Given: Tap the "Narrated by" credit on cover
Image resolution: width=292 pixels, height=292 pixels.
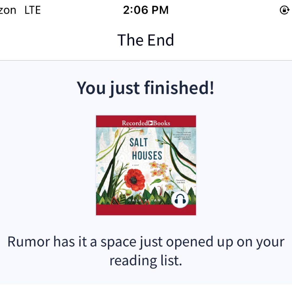Looking at the screenshot, I should 180,181.
